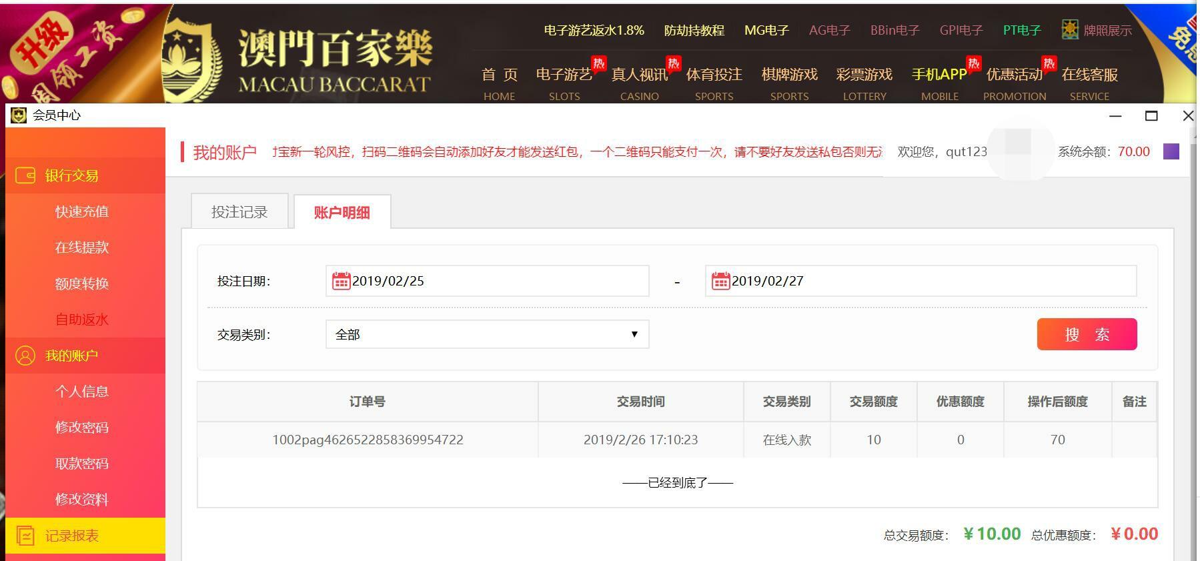The height and width of the screenshot is (561, 1200).
Task: Click the wallet icon beside 银行交易
Action: 25,175
